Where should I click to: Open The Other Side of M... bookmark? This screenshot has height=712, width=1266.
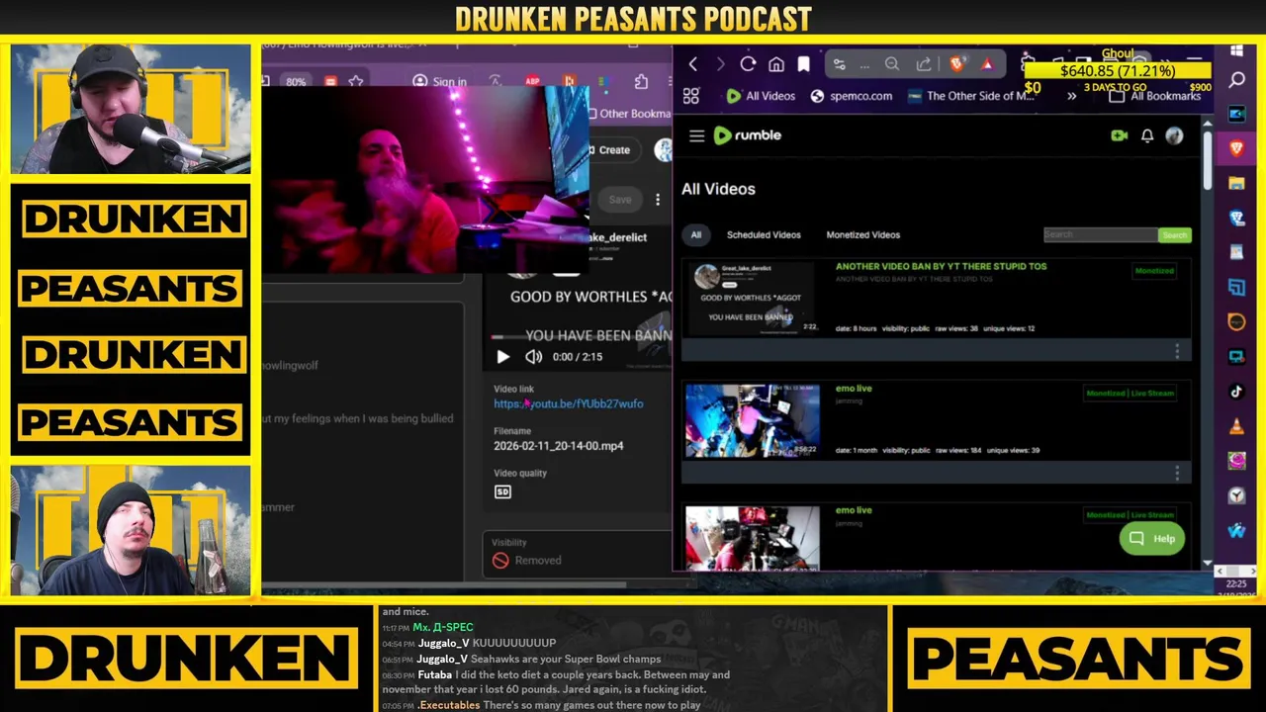971,96
